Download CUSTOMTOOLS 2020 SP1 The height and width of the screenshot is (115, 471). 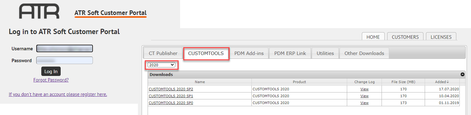point(171,96)
